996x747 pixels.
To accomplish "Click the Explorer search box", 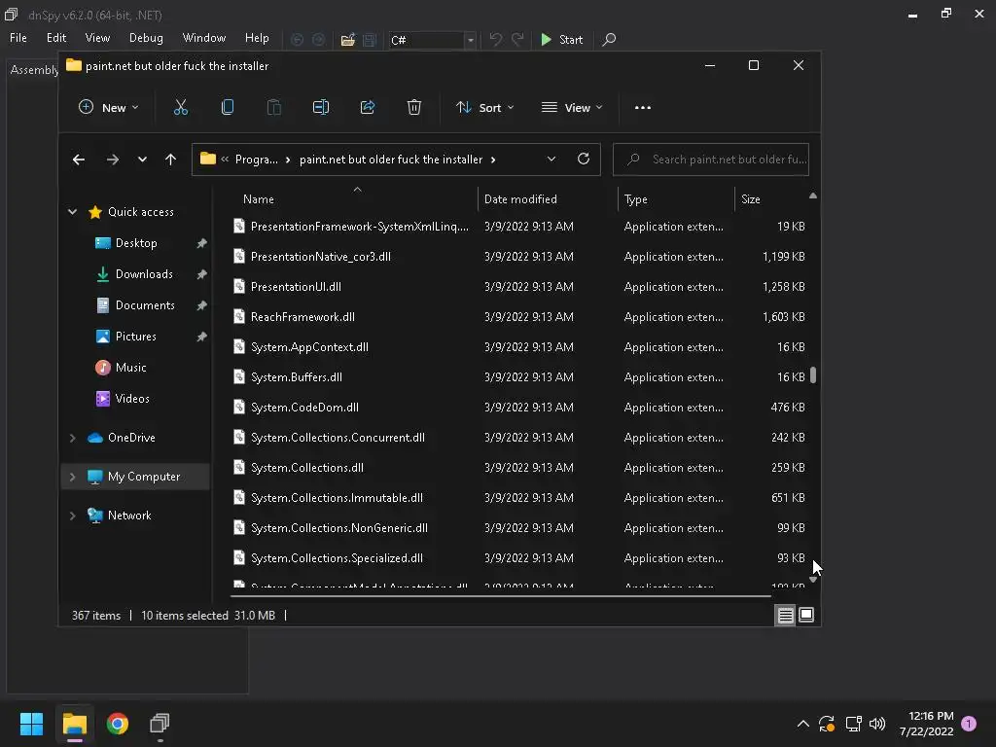I will (711, 160).
